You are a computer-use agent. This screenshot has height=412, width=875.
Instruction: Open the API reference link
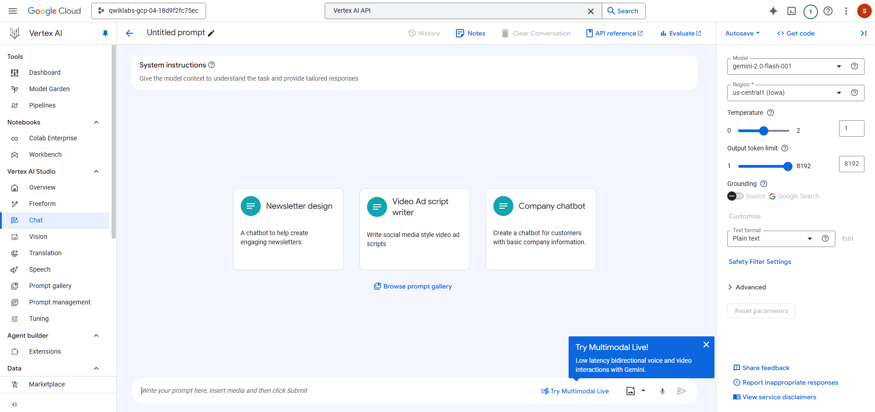pyautogui.click(x=614, y=33)
